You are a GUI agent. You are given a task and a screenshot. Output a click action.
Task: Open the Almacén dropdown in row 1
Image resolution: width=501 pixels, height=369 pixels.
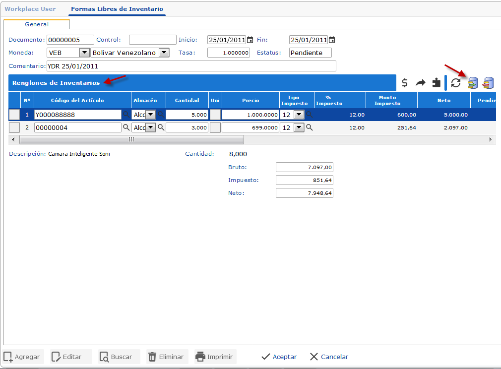(150, 115)
